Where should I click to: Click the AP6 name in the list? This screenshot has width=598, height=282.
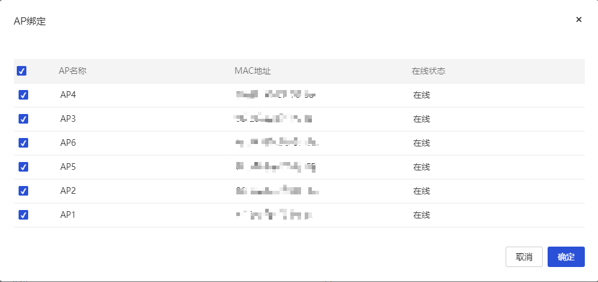click(x=68, y=143)
